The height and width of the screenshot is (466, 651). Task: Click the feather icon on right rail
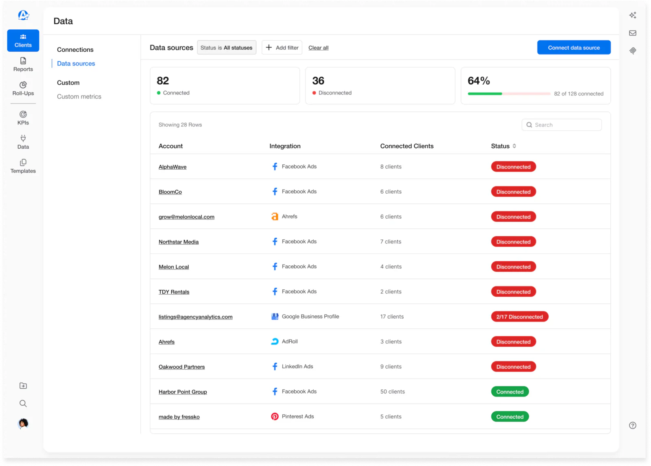pos(633,51)
